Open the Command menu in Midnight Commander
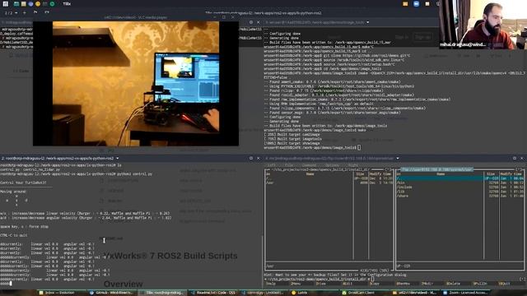This screenshot has height=296, width=527. tap(309, 165)
